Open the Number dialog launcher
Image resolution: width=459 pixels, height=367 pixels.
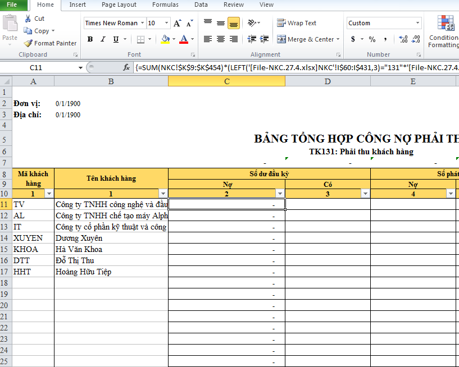click(x=419, y=54)
